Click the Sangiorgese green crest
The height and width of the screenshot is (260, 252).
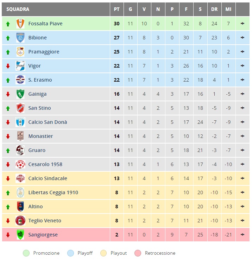pos(20,235)
